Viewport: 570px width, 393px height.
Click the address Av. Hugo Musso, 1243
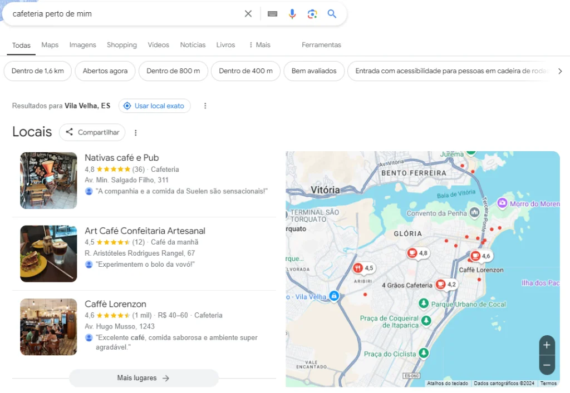[x=120, y=326]
